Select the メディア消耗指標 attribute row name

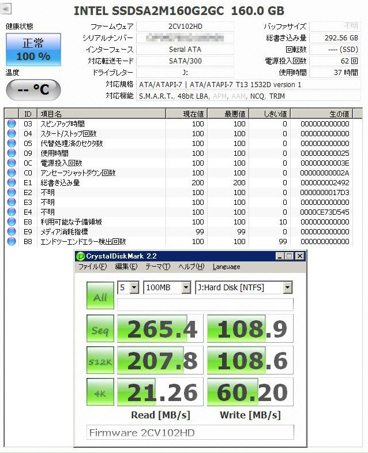click(x=64, y=232)
